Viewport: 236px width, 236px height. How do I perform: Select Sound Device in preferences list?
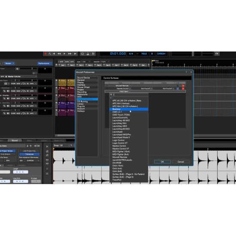coord(83,78)
